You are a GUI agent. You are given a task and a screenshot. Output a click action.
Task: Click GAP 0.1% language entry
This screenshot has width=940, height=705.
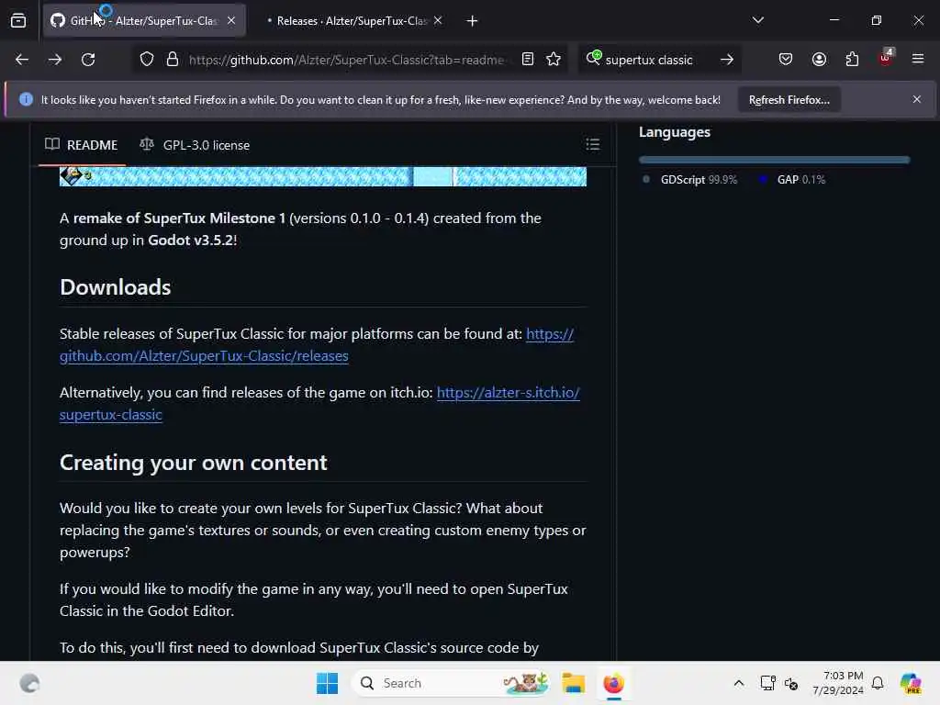pos(792,179)
